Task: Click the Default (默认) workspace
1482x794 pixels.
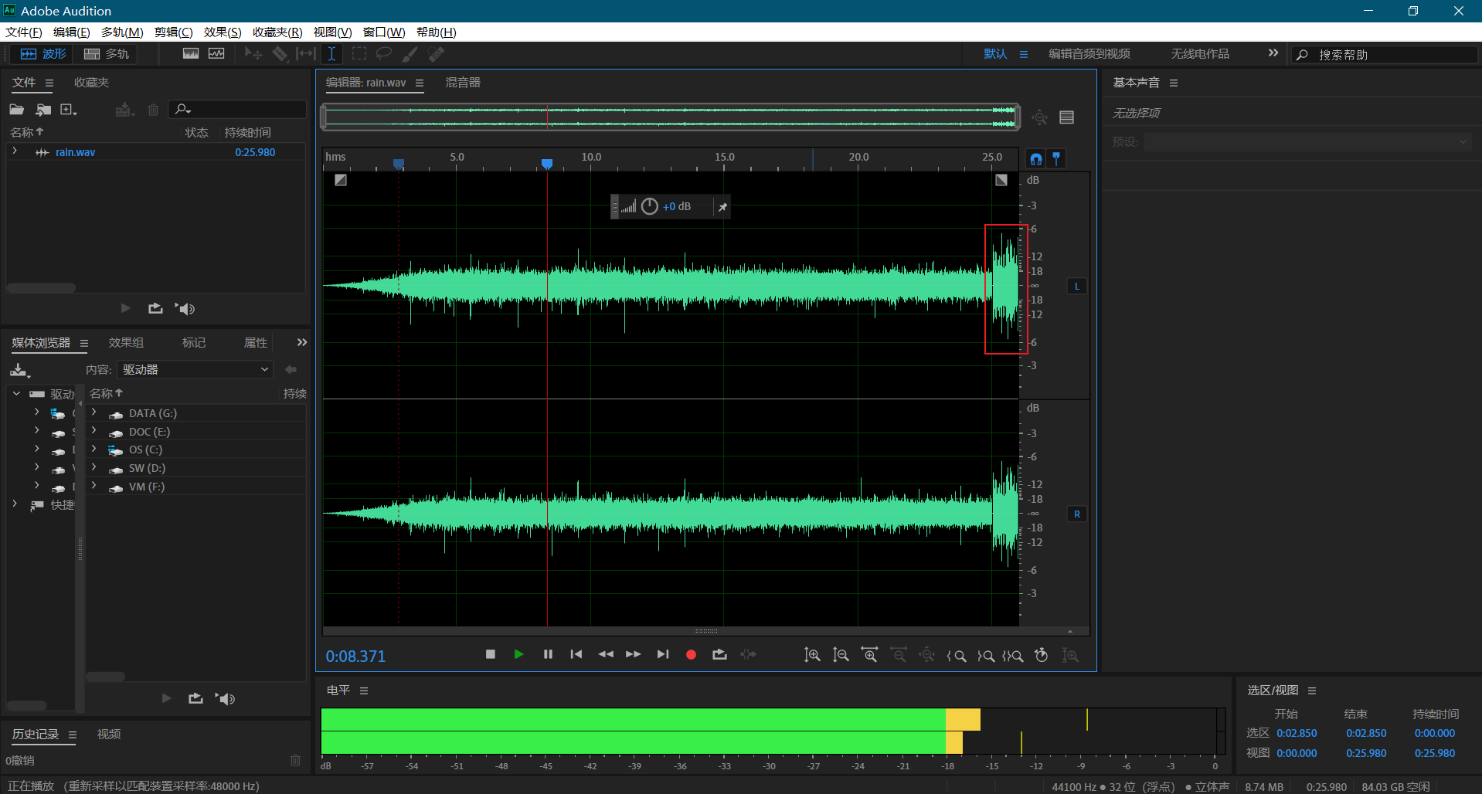Action: click(x=995, y=53)
